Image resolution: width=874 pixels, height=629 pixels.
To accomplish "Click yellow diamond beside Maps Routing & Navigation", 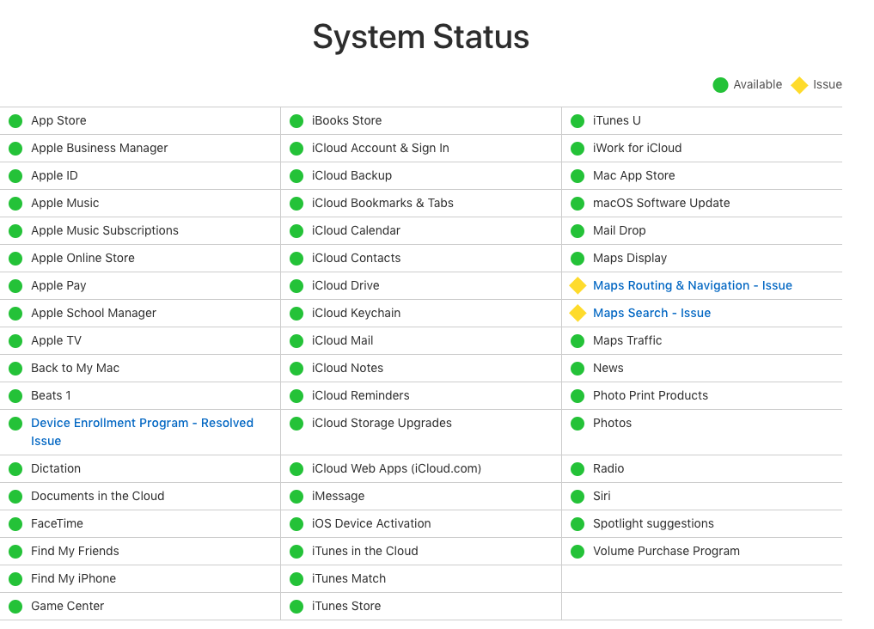I will tap(578, 285).
